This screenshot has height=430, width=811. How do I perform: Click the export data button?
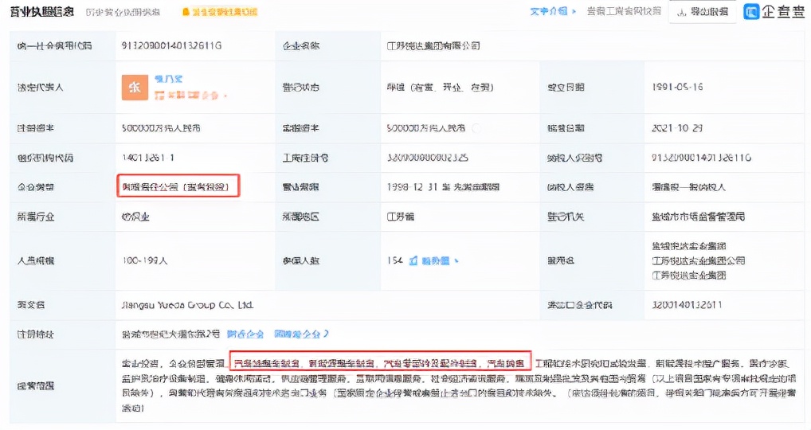coord(703,11)
